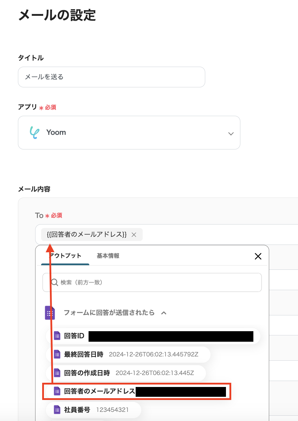The height and width of the screenshot is (421, 298).
Task: Click the メール内容 section label
Action: coord(34,189)
